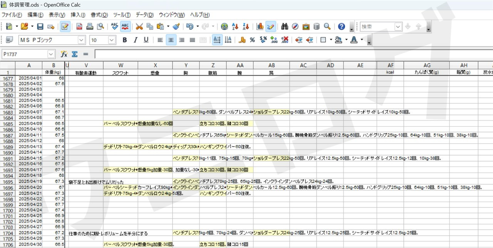Open Page Preview icon
Image resolution: width=493 pixels, height=248 pixels.
click(x=100, y=27)
